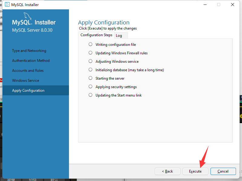The height and width of the screenshot is (181, 242).
Task: Minimize the MySQL Installer window
Action: pyautogui.click(x=205, y=5)
